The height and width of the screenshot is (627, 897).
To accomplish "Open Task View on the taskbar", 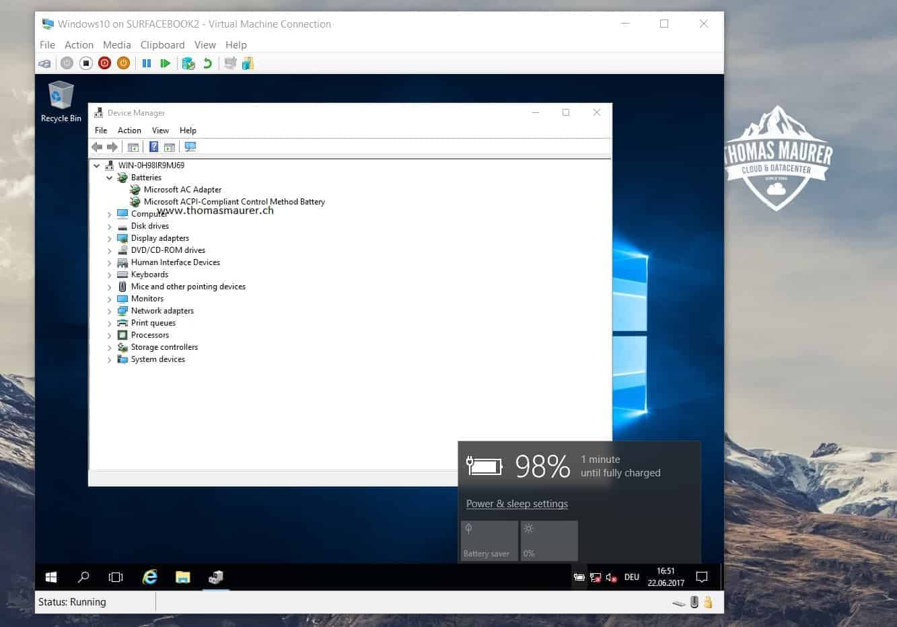I will [116, 577].
